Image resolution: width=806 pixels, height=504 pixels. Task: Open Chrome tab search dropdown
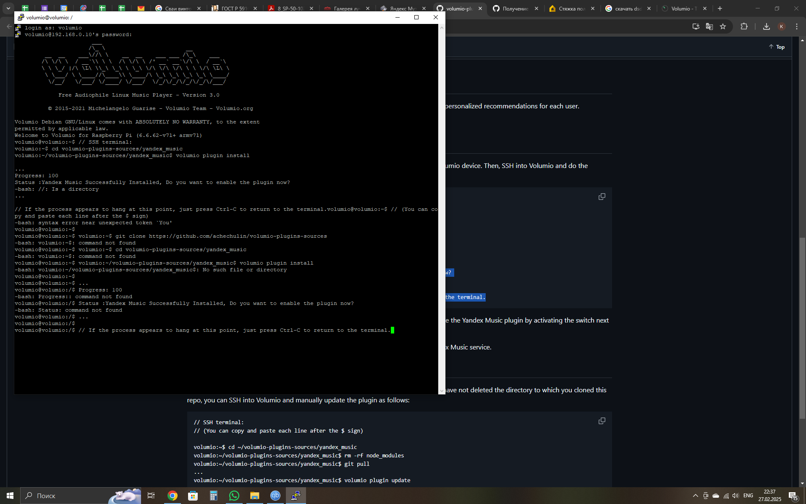tap(8, 8)
